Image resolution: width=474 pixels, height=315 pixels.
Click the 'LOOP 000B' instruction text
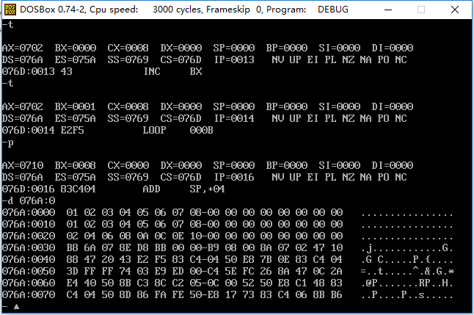pyautogui.click(x=178, y=130)
